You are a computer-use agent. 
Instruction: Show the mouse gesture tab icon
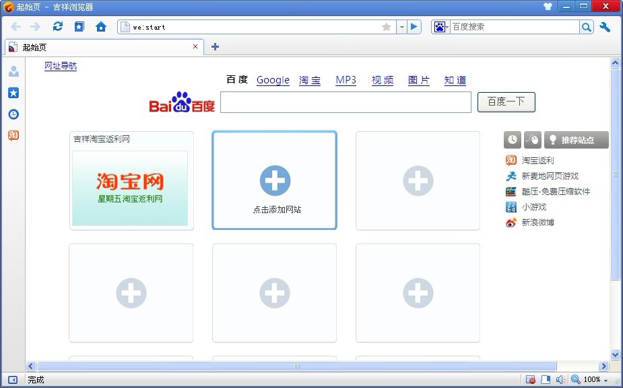pos(533,140)
